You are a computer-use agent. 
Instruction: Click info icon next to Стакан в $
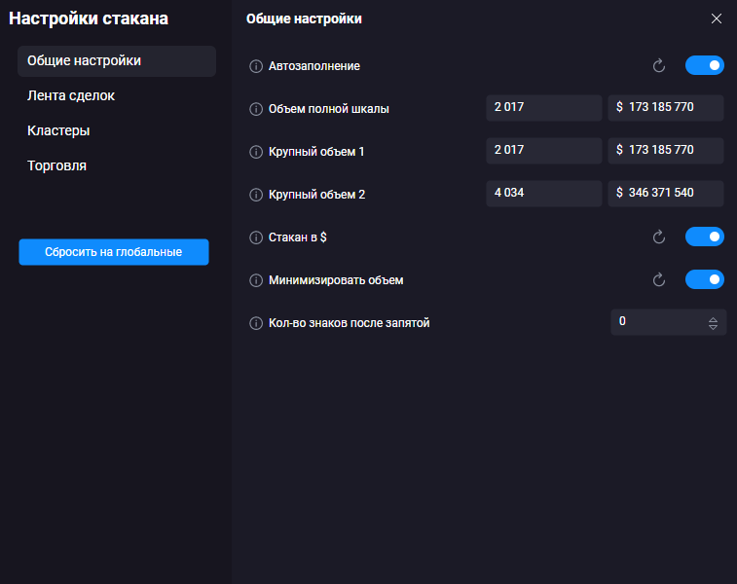tap(256, 237)
